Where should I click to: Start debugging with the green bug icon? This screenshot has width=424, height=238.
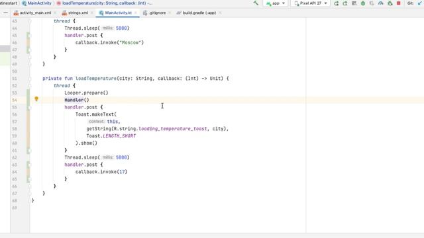tap(363, 3)
